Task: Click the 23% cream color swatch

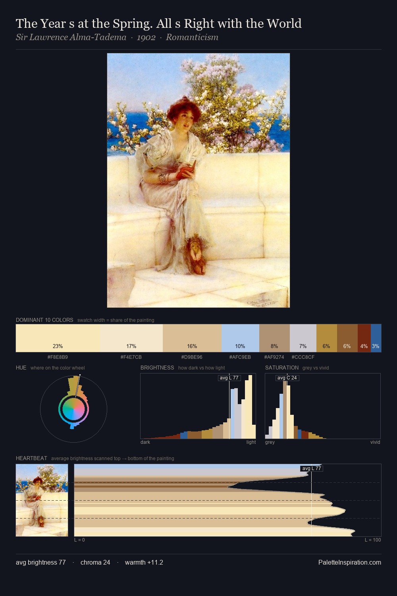Action: point(58,338)
